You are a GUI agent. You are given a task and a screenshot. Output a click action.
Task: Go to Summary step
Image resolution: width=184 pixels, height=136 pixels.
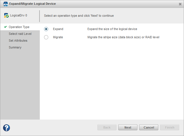15,48
